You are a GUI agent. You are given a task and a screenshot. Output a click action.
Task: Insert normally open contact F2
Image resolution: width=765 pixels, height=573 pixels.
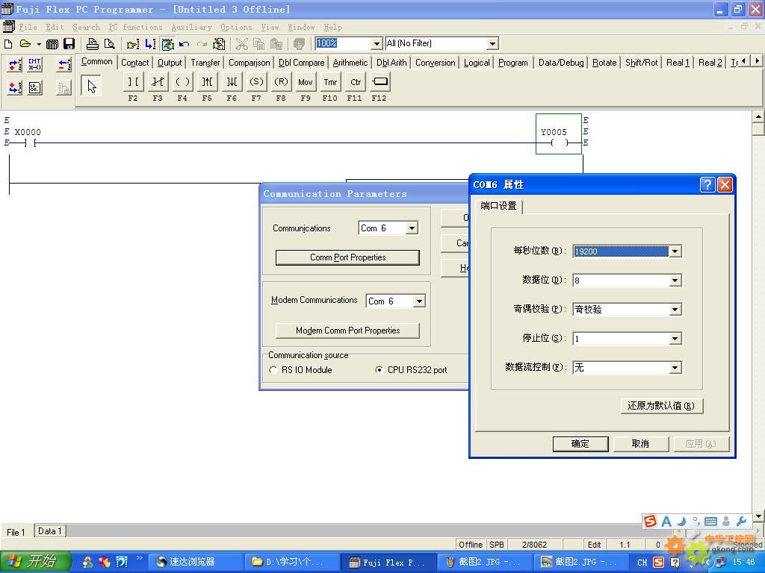[x=133, y=82]
